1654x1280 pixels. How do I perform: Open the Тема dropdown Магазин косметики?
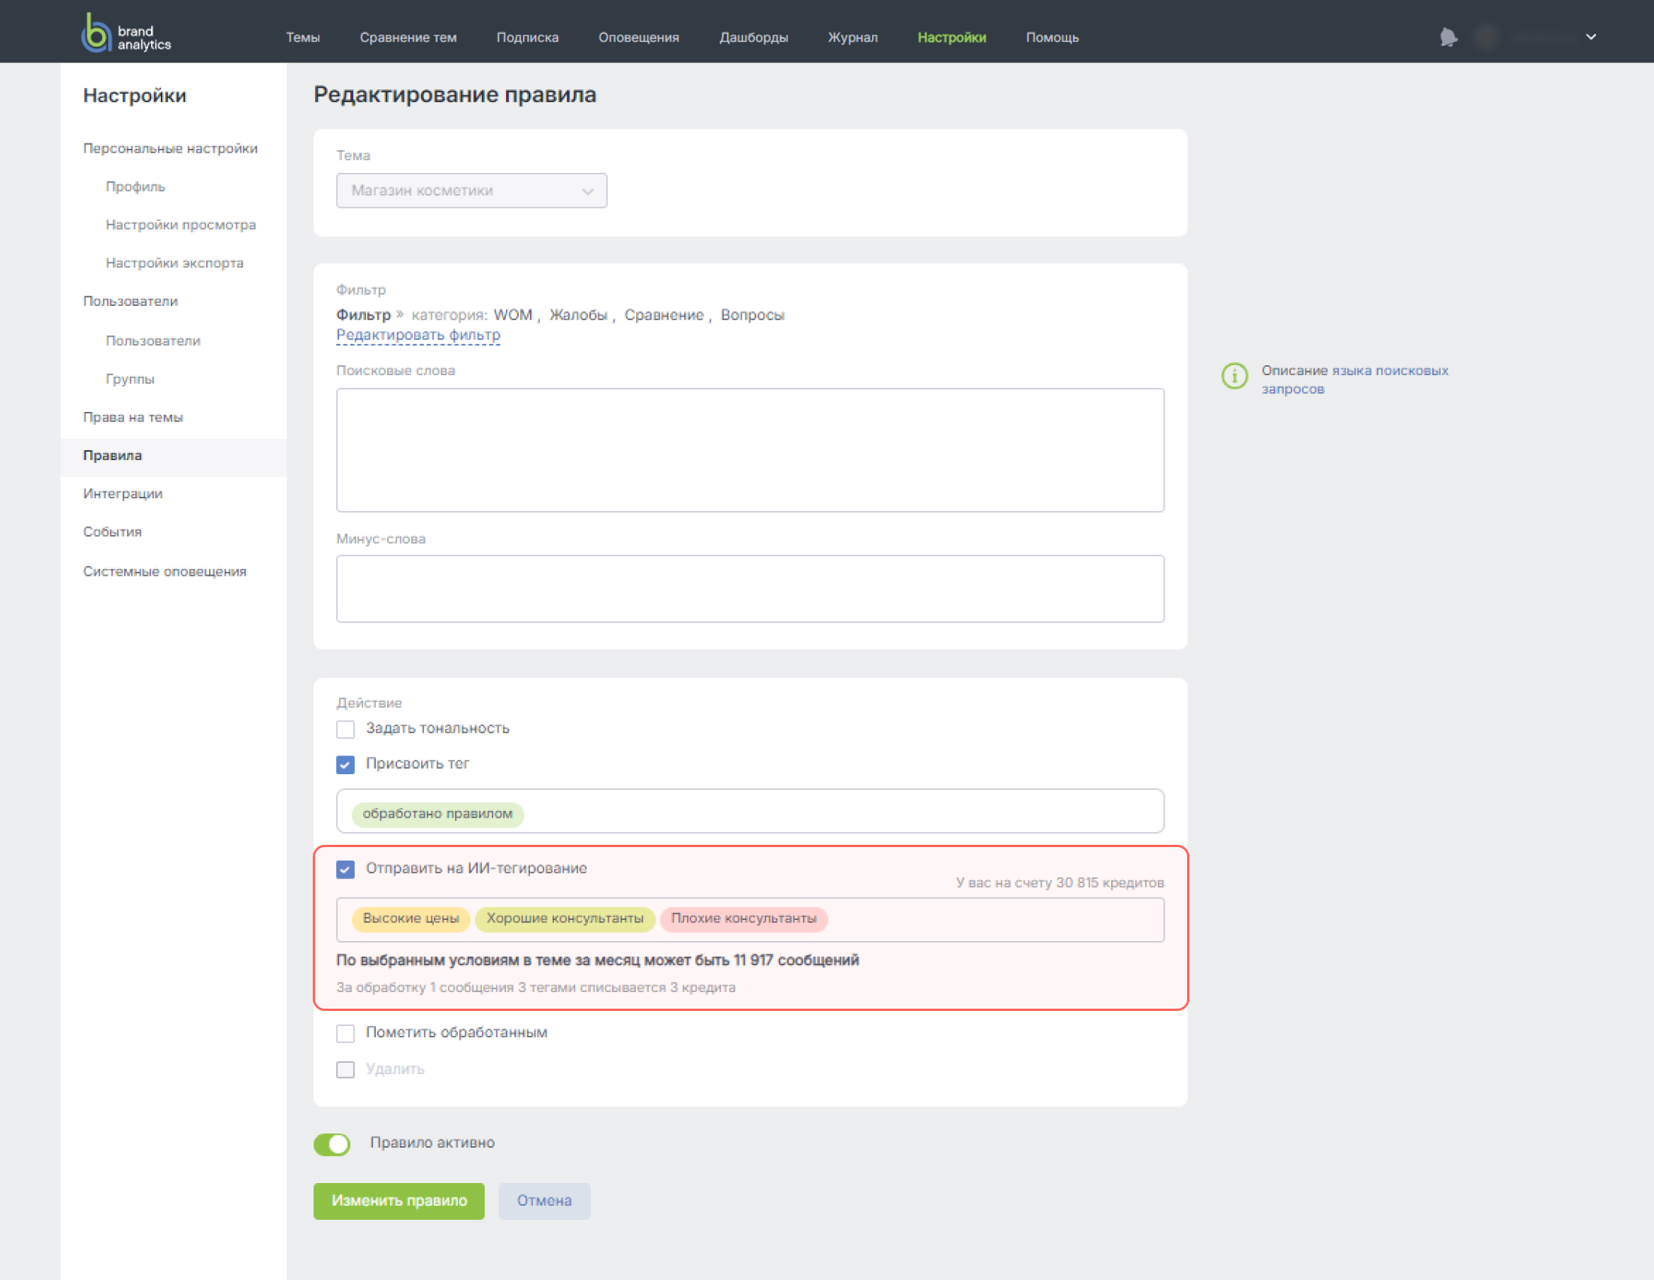tap(471, 190)
